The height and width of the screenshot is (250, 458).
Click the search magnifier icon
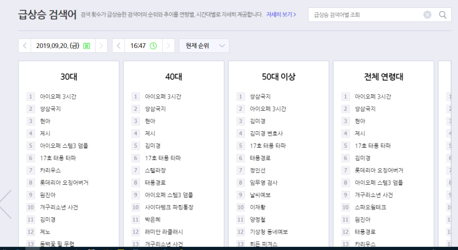(x=443, y=15)
